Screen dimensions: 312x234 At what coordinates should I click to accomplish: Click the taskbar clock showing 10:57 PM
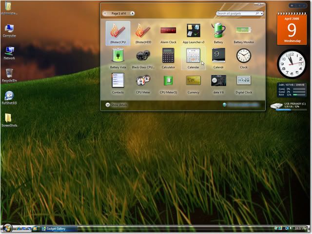(300, 229)
